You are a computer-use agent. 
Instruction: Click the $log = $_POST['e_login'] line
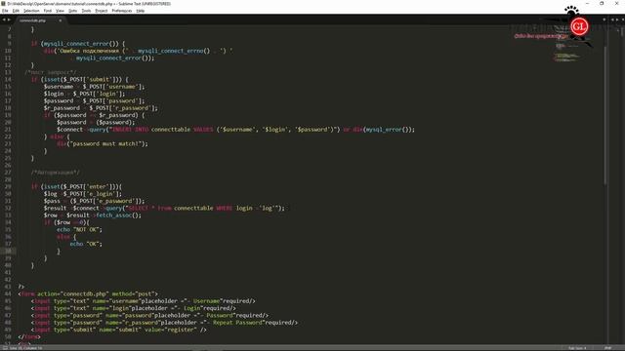[83, 194]
